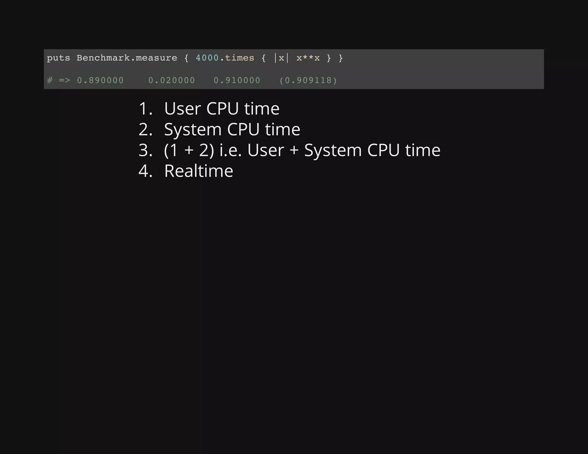Select the output value 0.020000

coord(171,80)
